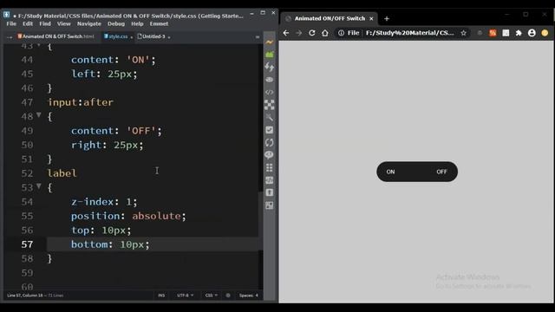Click the browser address bar URL
This screenshot has width=555, height=312.
[x=409, y=33]
